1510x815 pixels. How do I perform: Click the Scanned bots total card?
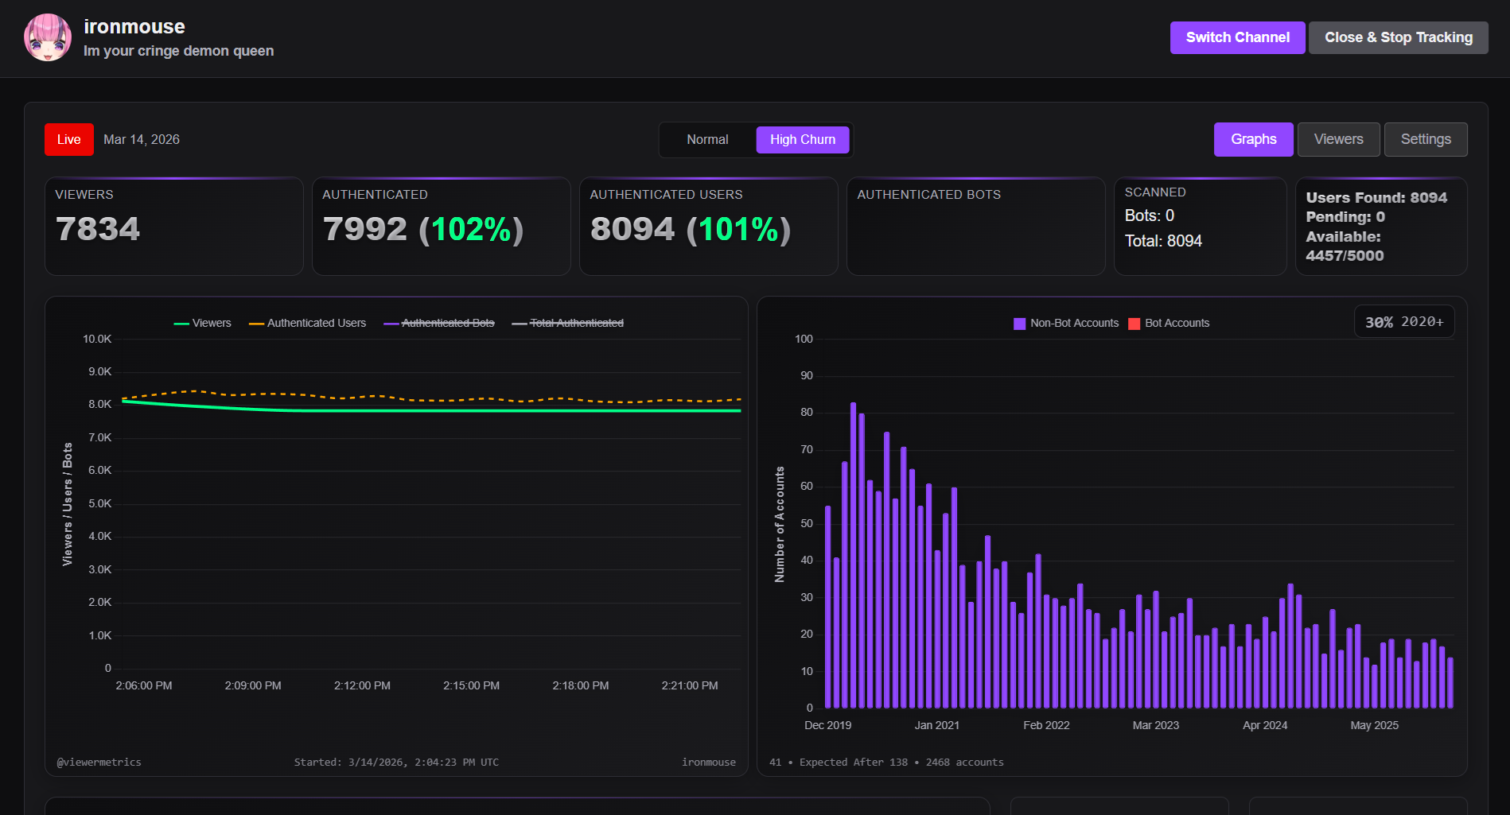click(x=1200, y=227)
